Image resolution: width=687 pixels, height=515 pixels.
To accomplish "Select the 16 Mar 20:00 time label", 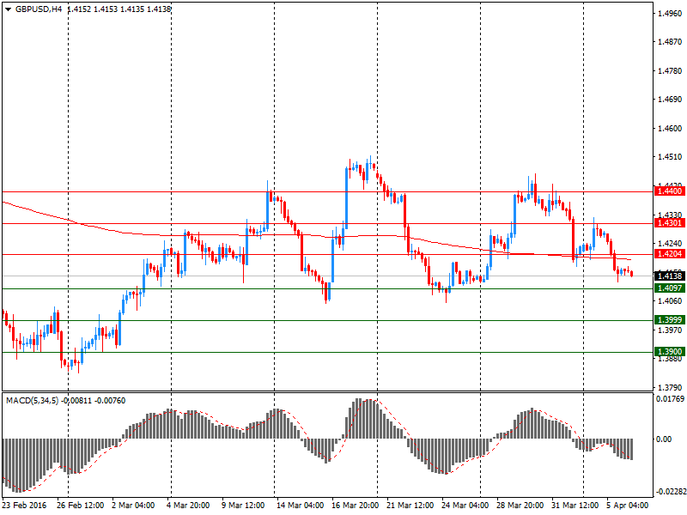I will (x=355, y=505).
